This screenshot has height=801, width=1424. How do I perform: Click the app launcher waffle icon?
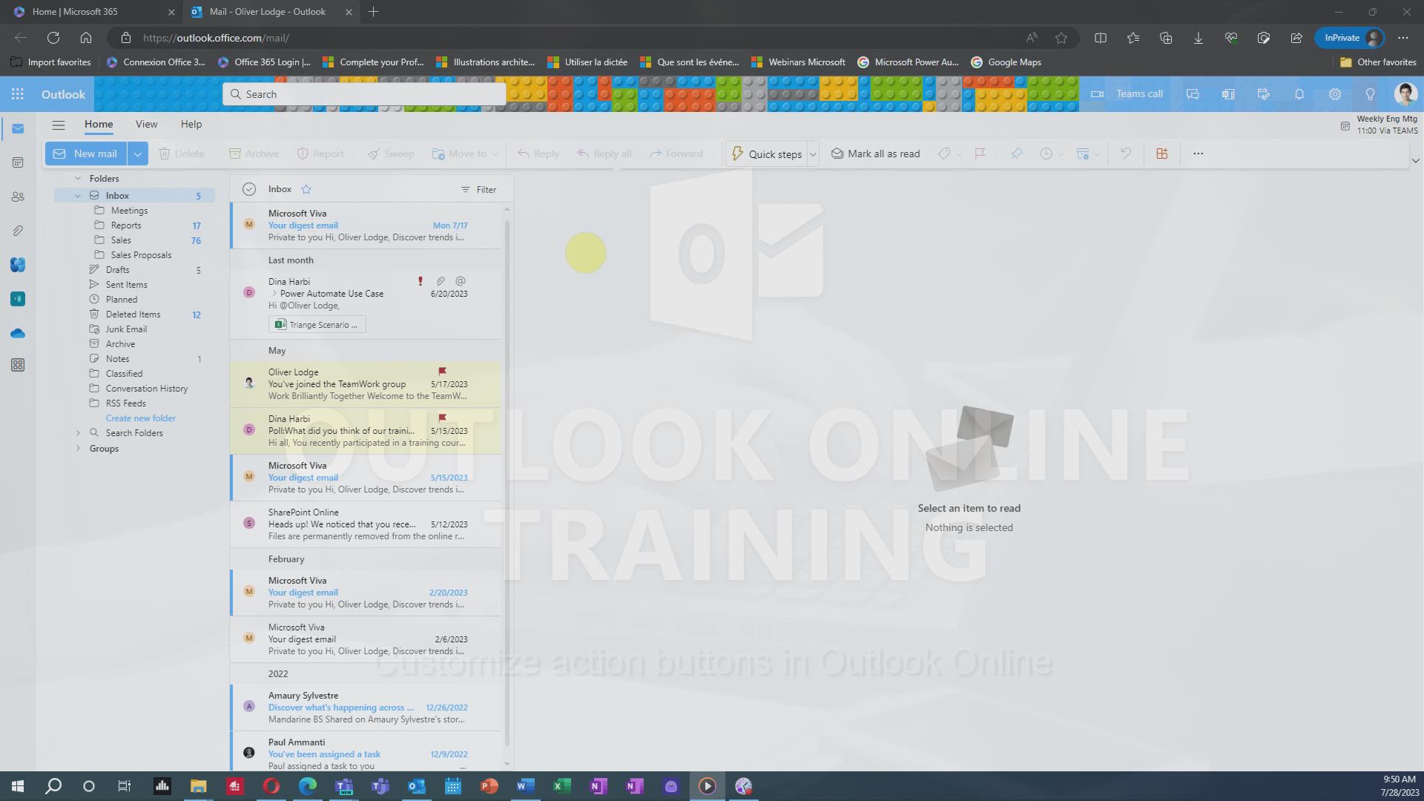tap(18, 94)
